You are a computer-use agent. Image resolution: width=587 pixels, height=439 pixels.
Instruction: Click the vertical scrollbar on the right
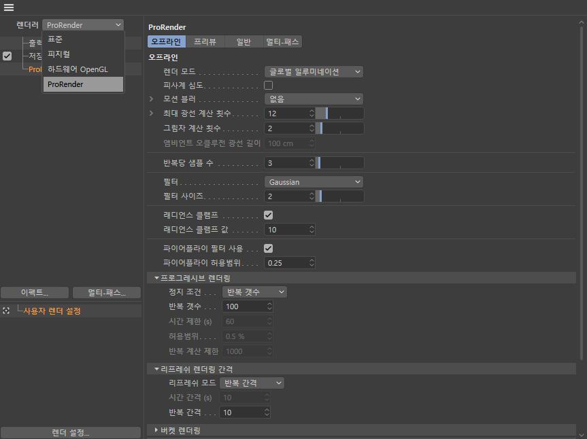582,192
